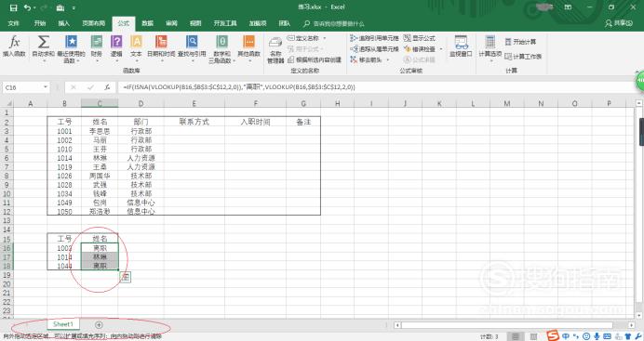The image size is (644, 341).
Task: Click the Tell Me search box
Action: pyautogui.click(x=333, y=24)
